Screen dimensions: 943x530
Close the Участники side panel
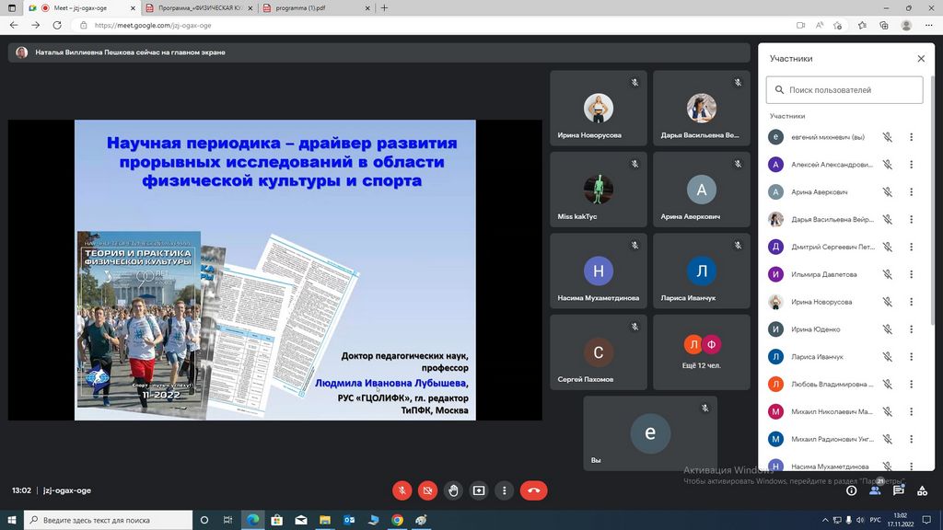point(921,59)
